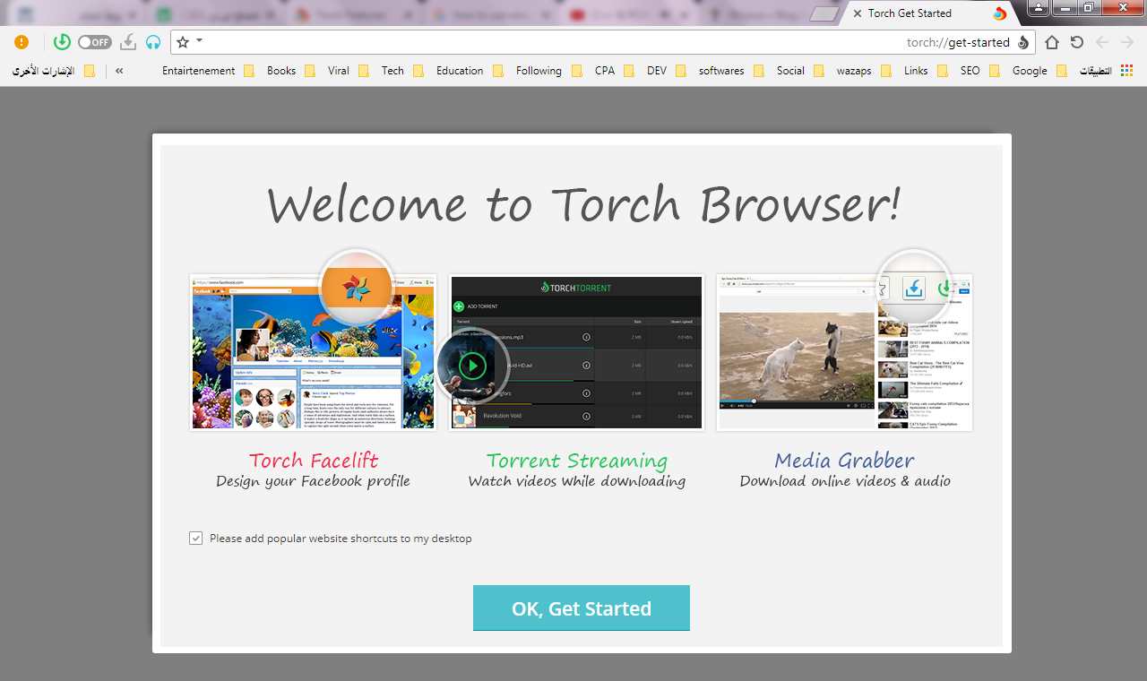Click the Torrent Streaming screenshot thumbnail

[x=576, y=352]
